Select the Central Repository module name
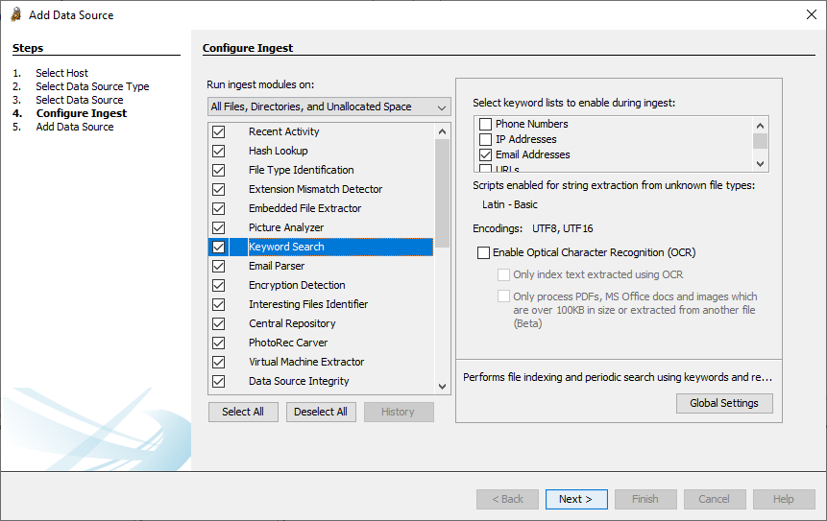The height and width of the screenshot is (521, 827). (x=292, y=323)
